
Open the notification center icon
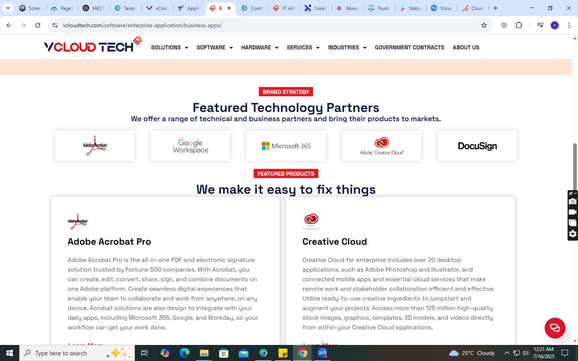pyautogui.click(x=565, y=353)
